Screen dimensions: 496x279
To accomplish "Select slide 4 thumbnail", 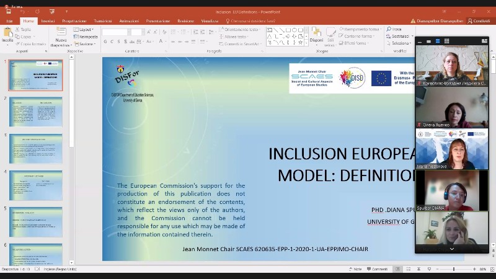I will tap(36, 185).
